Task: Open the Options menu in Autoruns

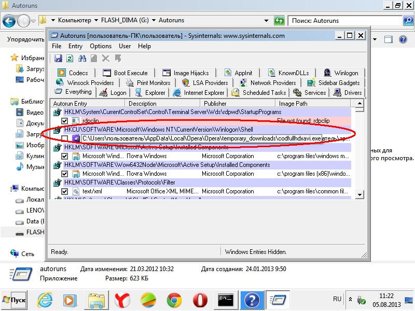Action: coord(101,46)
